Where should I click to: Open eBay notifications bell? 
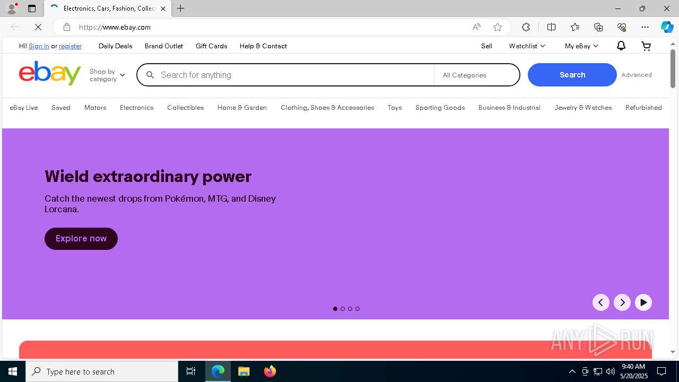621,46
